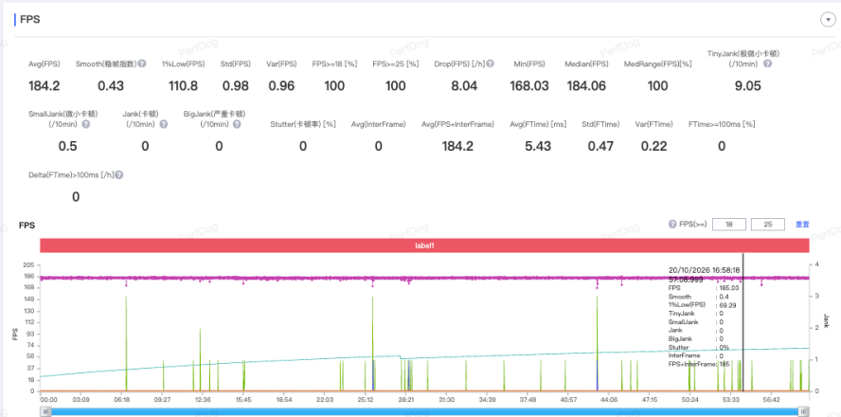This screenshot has height=417, width=841.
Task: Open help icon next to Smooth index
Action: pos(142,63)
